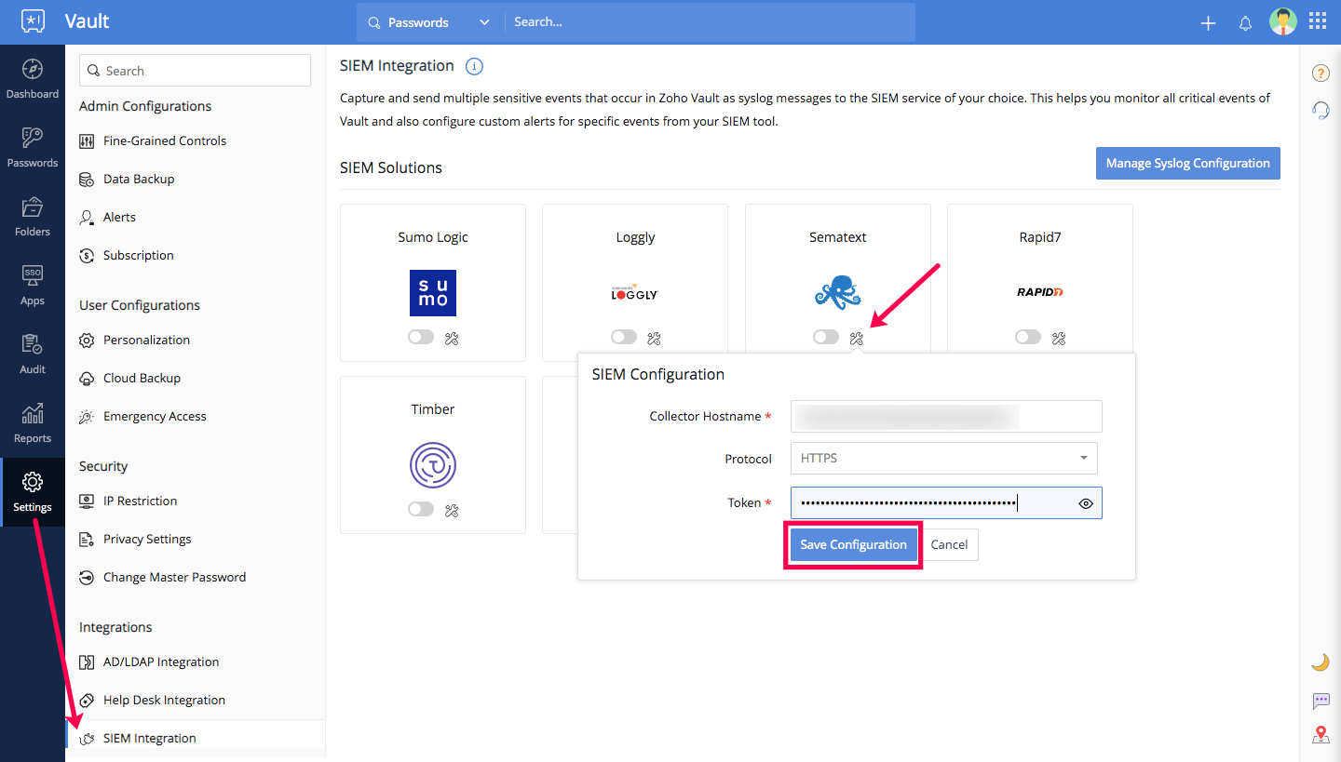Click the plus add icon in header
This screenshot has height=762, width=1341.
(x=1208, y=23)
